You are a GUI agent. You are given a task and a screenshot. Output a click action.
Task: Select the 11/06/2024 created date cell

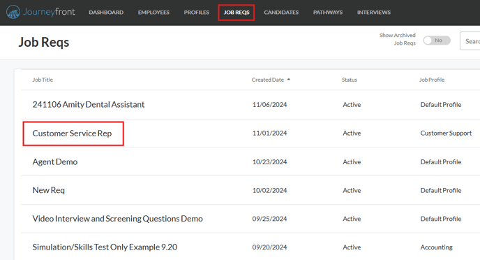point(269,105)
